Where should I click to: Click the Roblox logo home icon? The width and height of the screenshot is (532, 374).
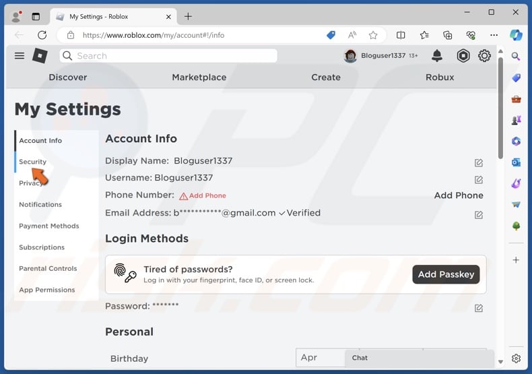pos(40,56)
